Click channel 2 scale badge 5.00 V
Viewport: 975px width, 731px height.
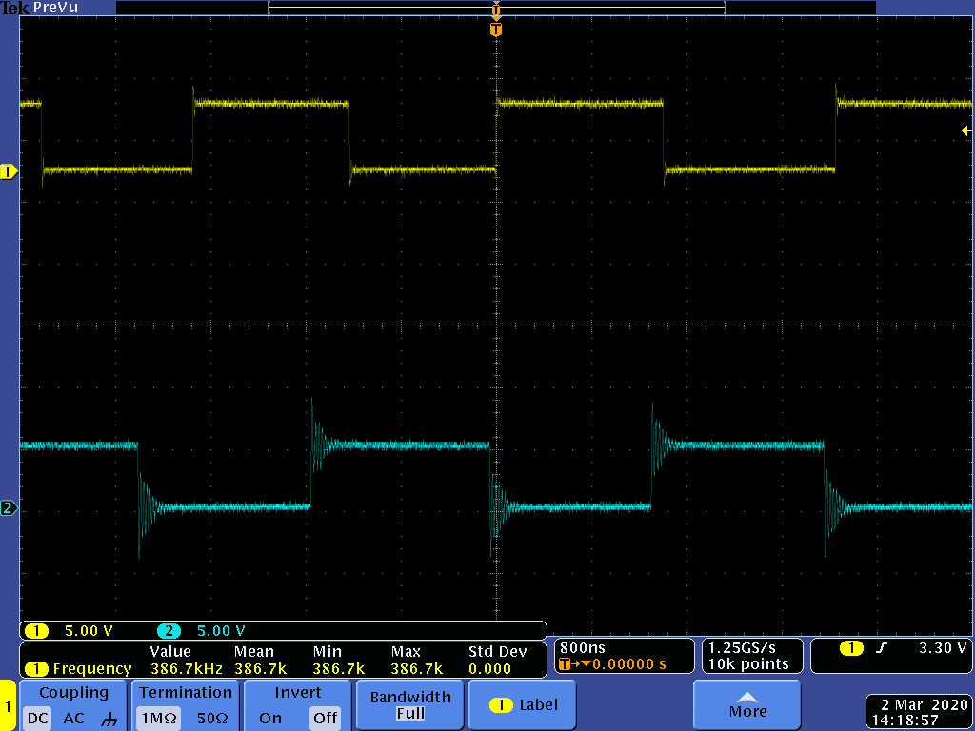click(x=202, y=631)
